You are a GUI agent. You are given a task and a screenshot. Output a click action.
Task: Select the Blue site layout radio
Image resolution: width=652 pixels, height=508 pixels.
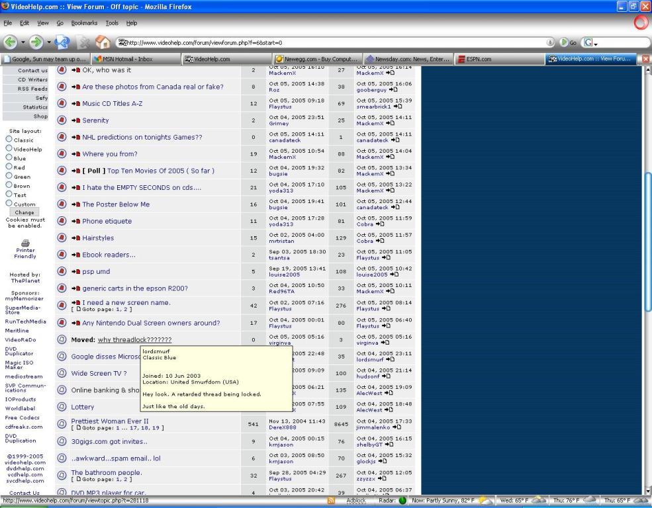pyautogui.click(x=9, y=157)
